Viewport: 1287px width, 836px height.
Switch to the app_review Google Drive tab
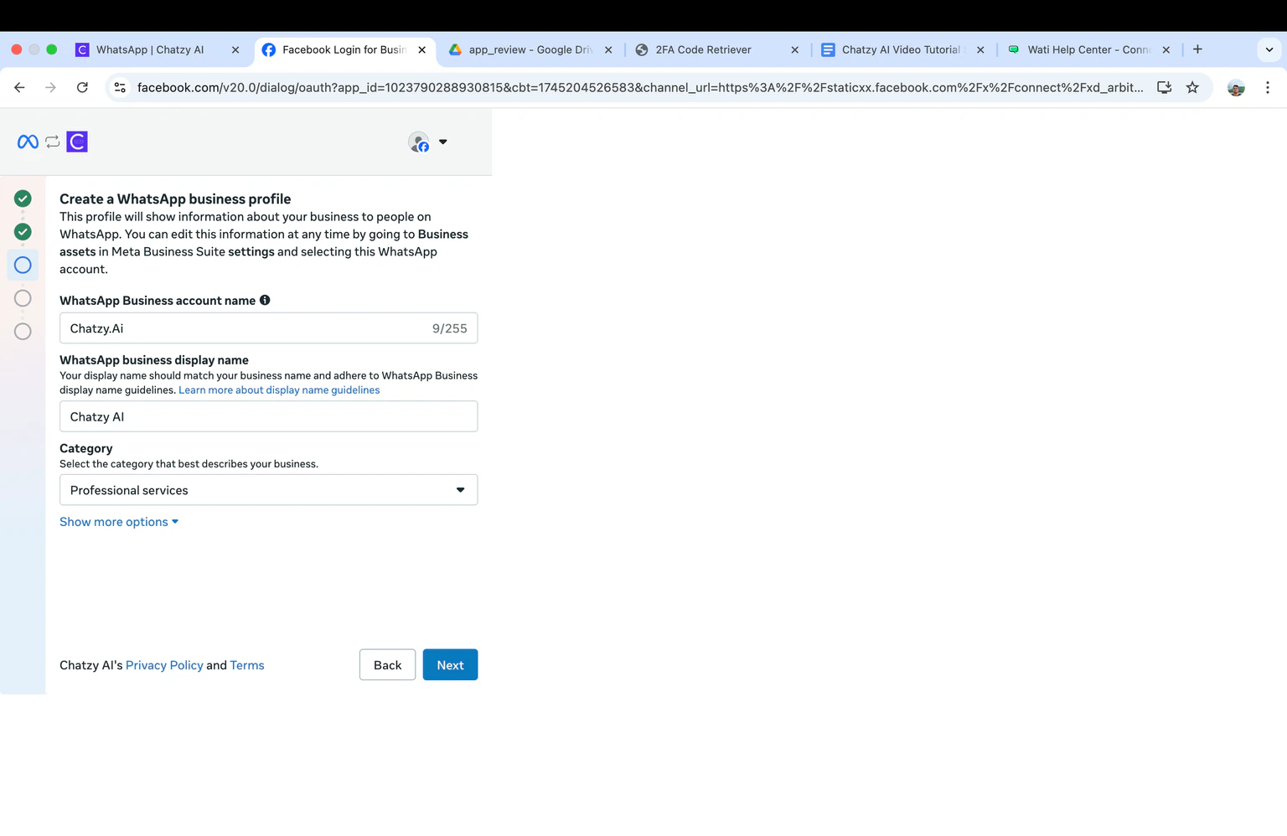tap(530, 50)
